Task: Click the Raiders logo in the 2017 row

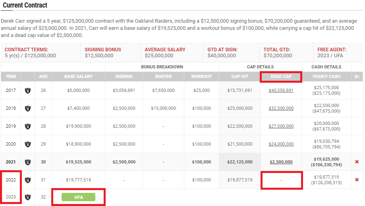Action: [x=27, y=90]
